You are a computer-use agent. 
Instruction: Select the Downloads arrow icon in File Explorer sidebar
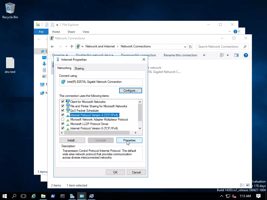click(44, 64)
